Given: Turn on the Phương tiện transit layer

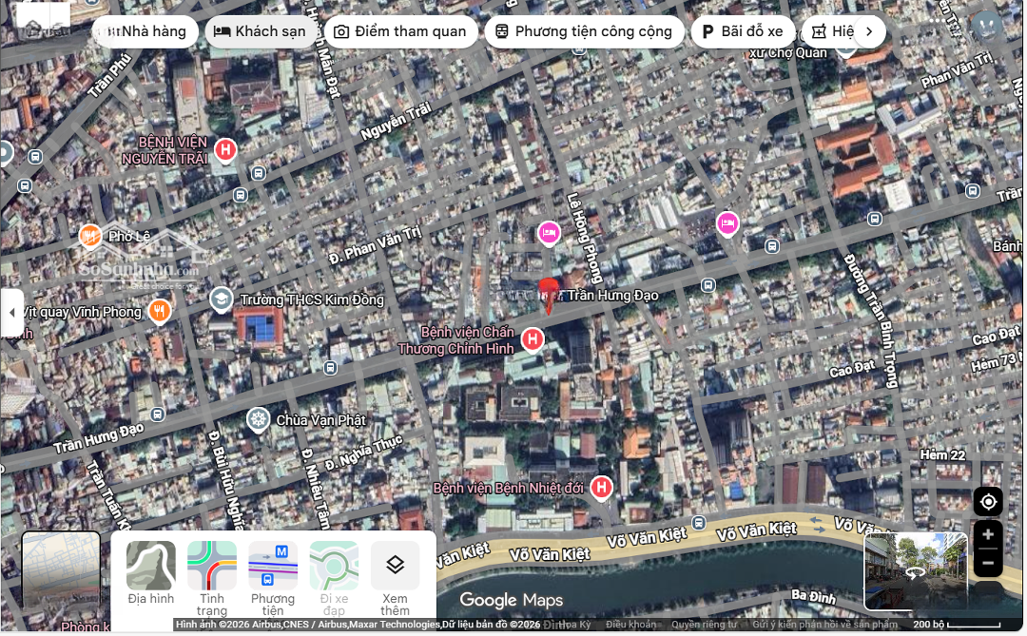Looking at the screenshot, I should [x=273, y=574].
